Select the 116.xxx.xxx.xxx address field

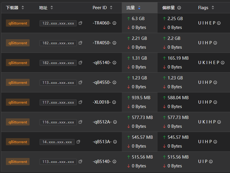click(x=58, y=122)
